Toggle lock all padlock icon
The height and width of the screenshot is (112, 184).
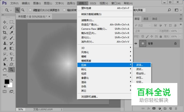tap(161, 36)
